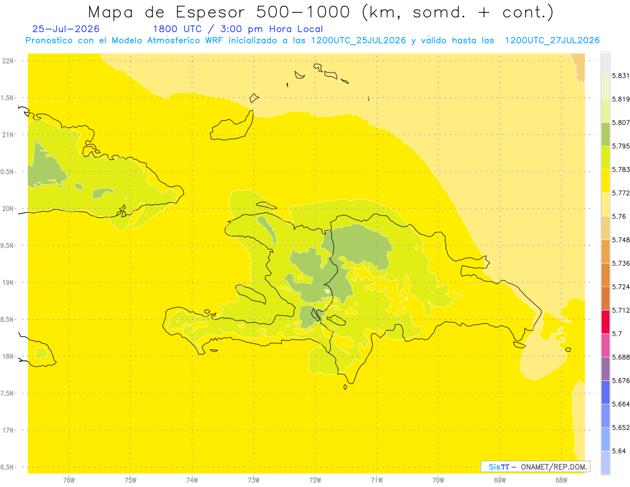Select the legend label "5.795"
The width and height of the screenshot is (630, 487).
621,146
